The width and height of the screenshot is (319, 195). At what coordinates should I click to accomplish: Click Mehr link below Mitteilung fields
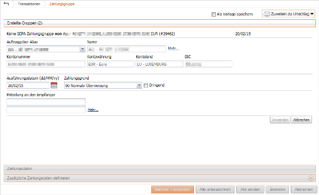93,110
